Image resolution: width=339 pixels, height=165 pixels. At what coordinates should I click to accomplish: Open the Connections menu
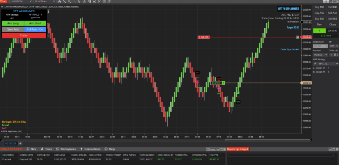pos(90,149)
